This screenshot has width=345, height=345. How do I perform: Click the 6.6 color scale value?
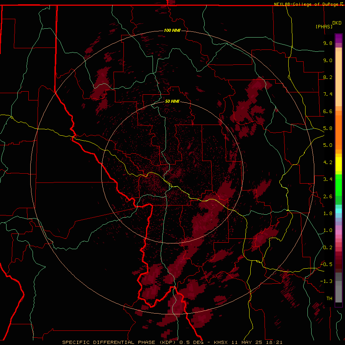(x=328, y=111)
